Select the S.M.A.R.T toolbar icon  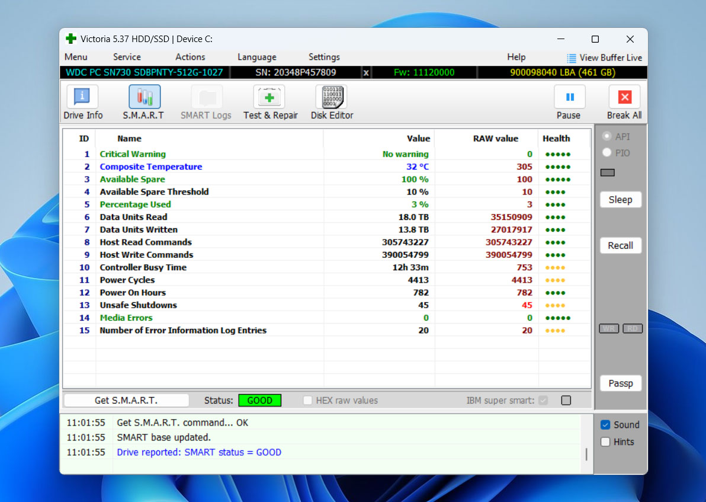144,97
